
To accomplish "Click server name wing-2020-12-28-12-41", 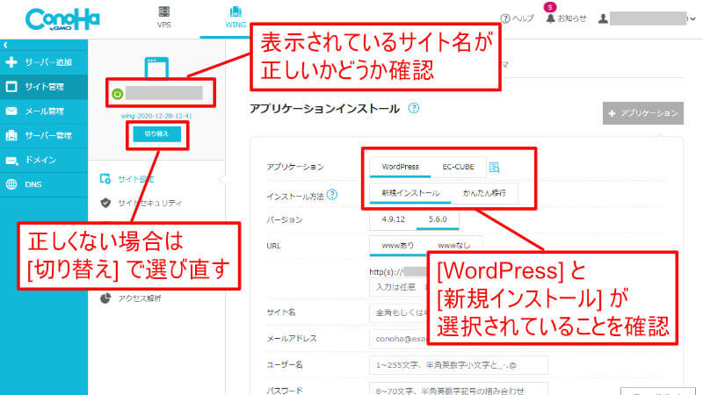I will click(x=156, y=116).
